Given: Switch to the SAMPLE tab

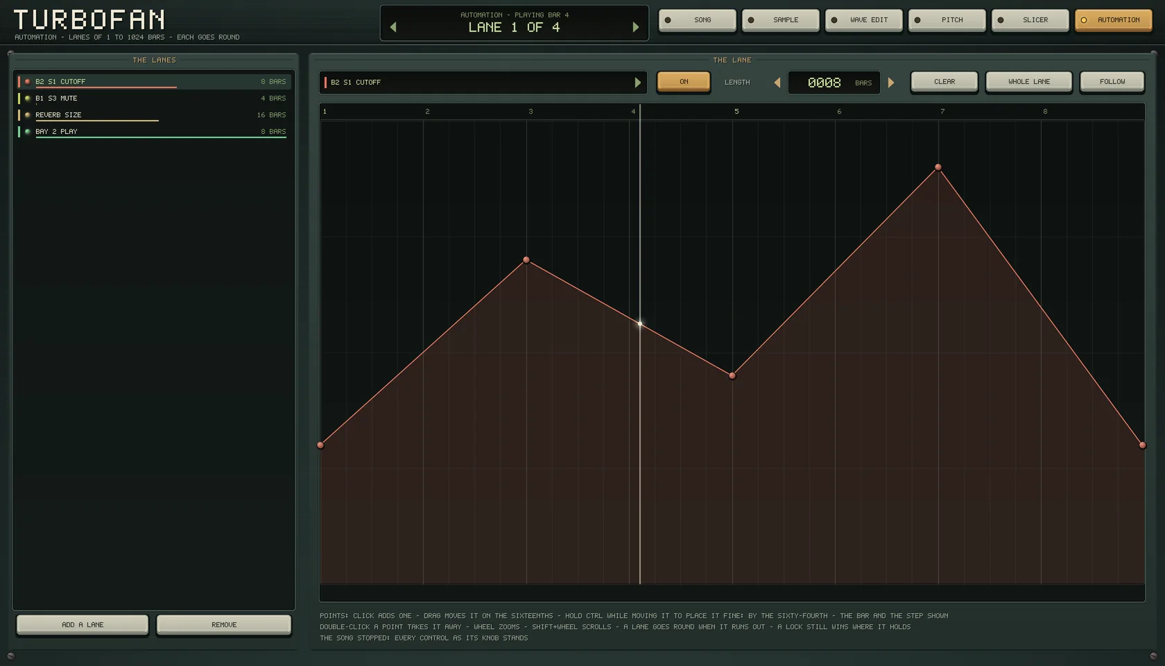Looking at the screenshot, I should [x=780, y=20].
